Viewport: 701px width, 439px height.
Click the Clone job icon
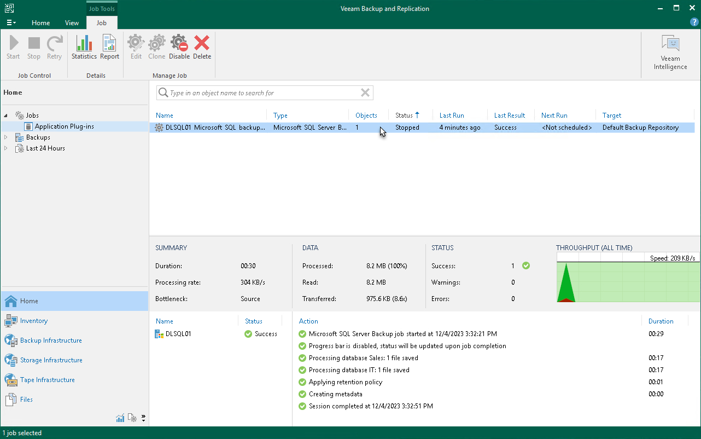tap(157, 43)
